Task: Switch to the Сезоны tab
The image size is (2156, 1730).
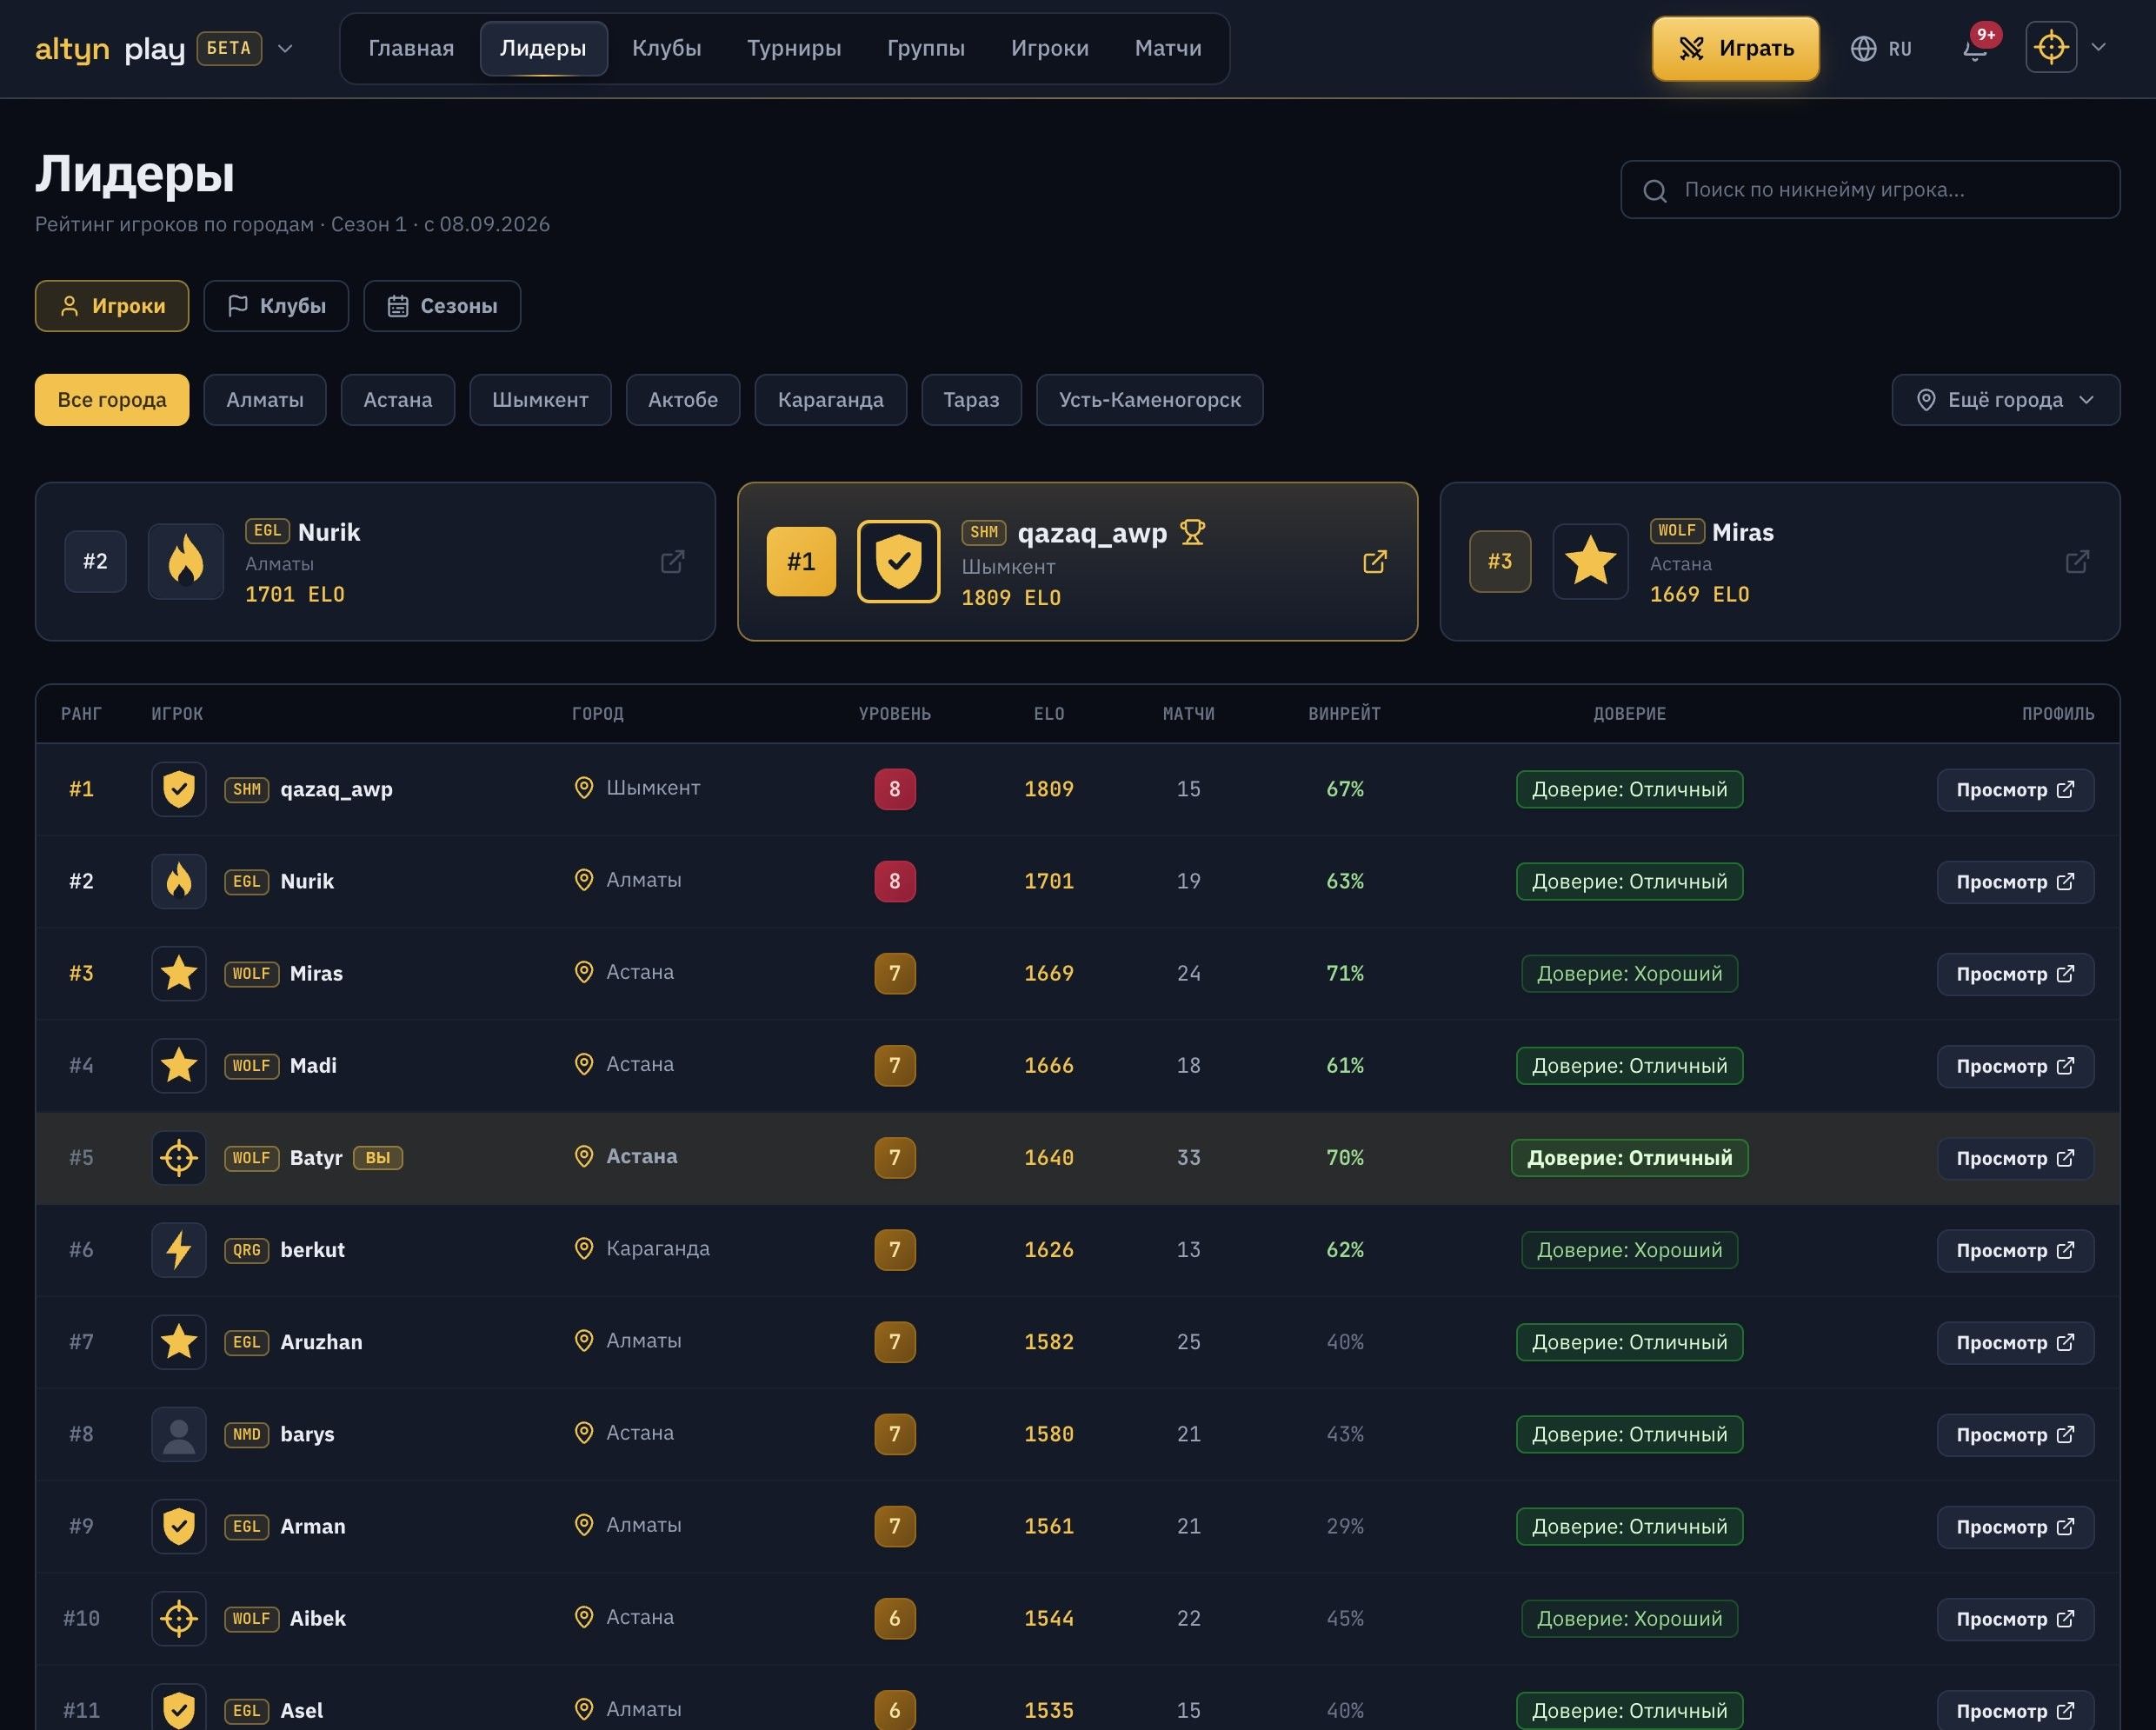Action: [442, 306]
